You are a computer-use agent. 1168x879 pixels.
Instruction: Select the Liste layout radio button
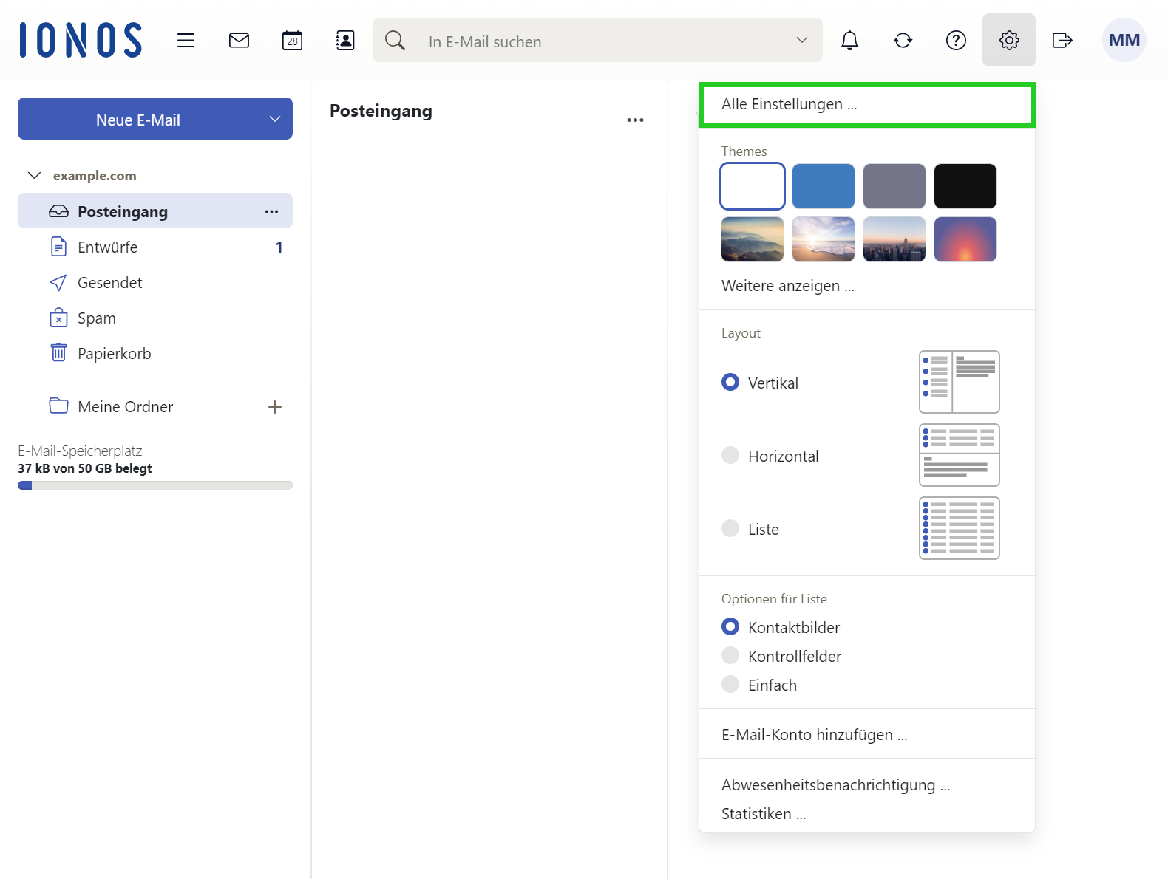coord(730,529)
